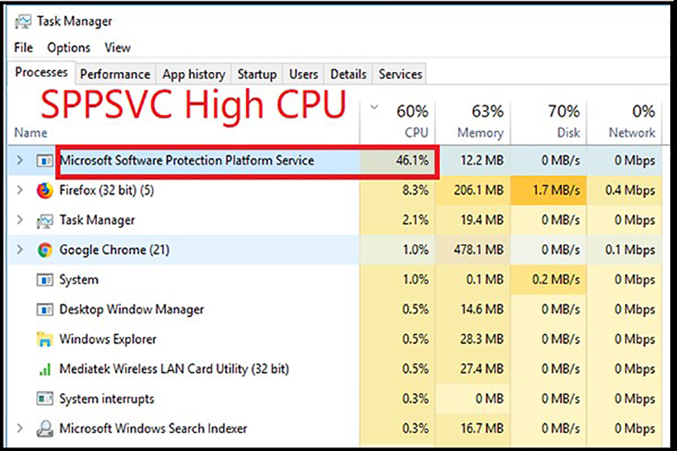This screenshot has height=451, width=677.
Task: Click the Windows Explorer folder icon
Action: point(44,339)
